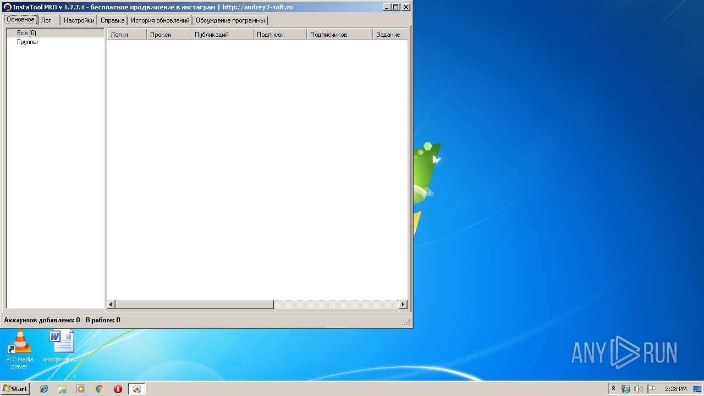This screenshot has height=396, width=704.
Task: Open Windows Explorer from taskbar
Action: tap(62, 389)
